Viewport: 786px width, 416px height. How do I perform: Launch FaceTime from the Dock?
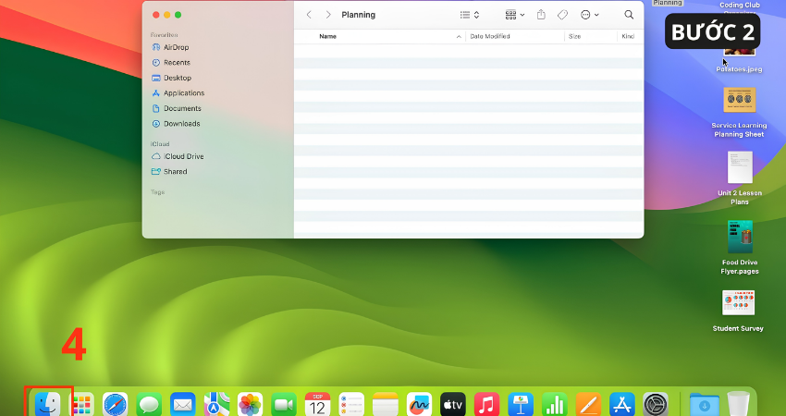[284, 404]
